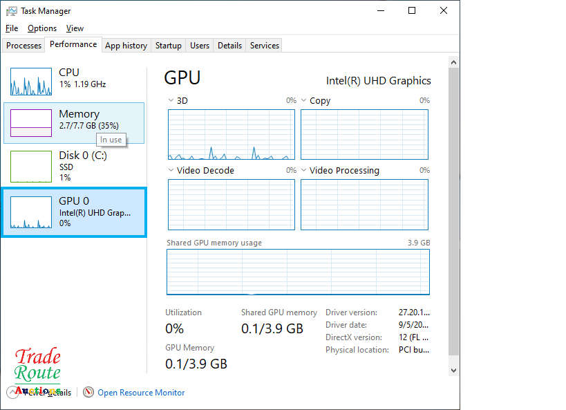566x410 pixels.
Task: Open the Options menu
Action: click(42, 28)
